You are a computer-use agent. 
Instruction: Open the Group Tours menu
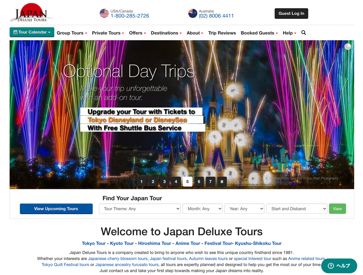(x=72, y=33)
